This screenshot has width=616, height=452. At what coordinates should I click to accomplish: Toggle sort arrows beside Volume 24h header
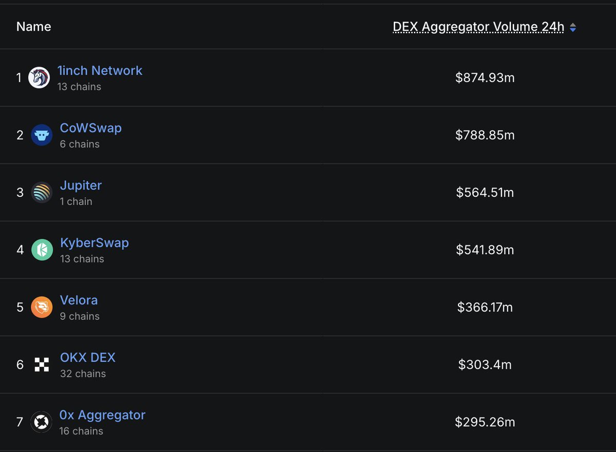tap(573, 28)
